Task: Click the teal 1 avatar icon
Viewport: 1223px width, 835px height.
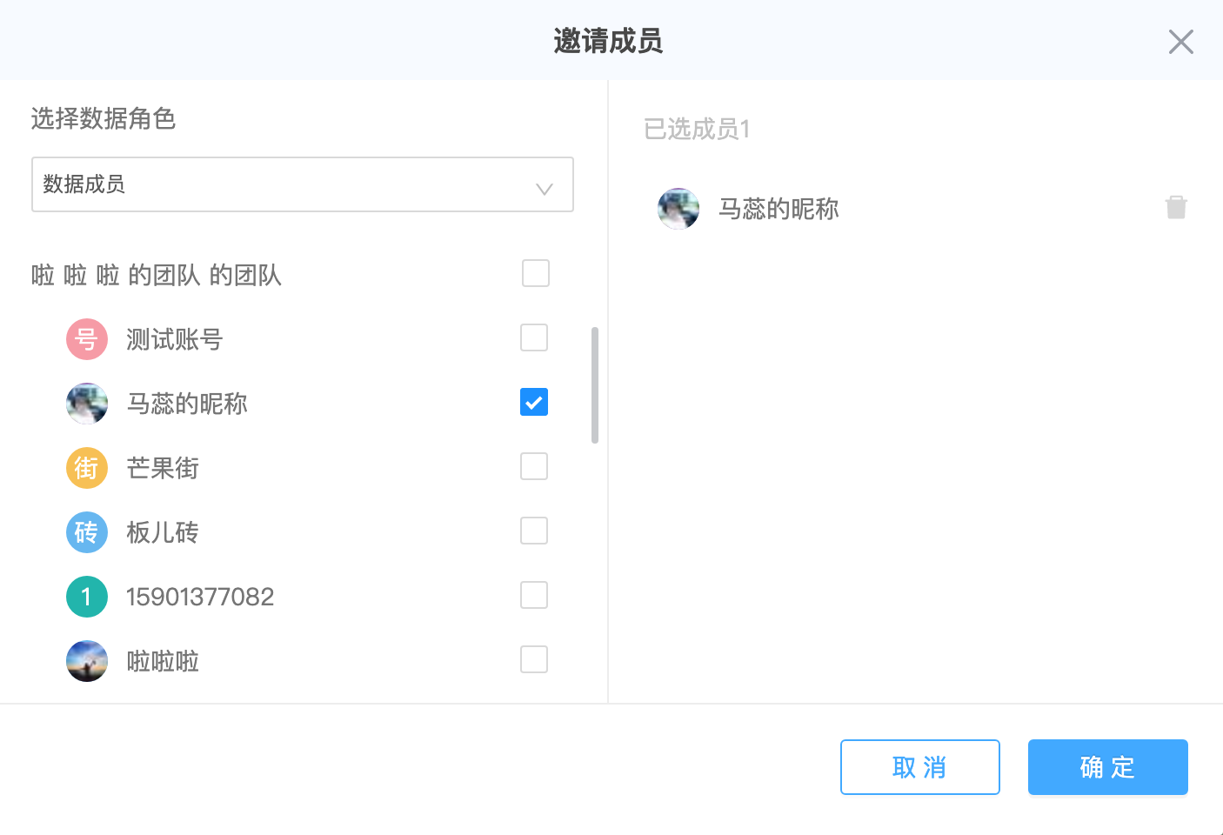Action: coord(87,597)
